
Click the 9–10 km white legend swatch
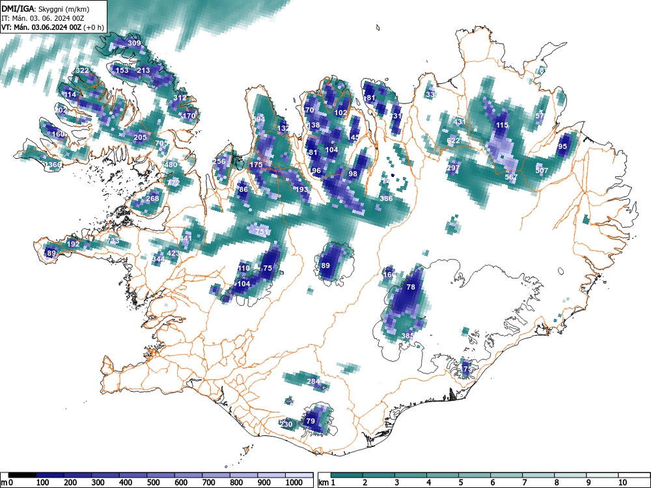point(602,475)
